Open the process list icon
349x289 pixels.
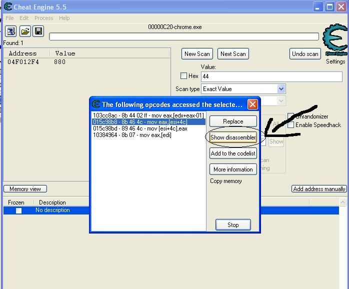tap(10, 31)
